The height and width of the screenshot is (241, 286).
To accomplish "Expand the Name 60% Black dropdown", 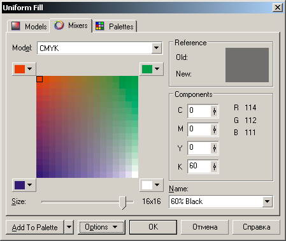I will pos(268,201).
